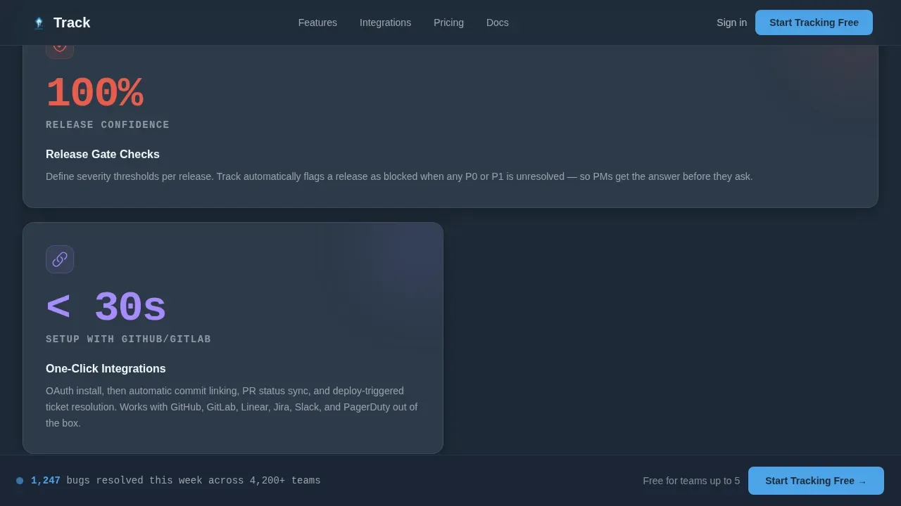Click bottom bar Start Tracking Free button
The width and height of the screenshot is (901, 506).
coord(816,481)
